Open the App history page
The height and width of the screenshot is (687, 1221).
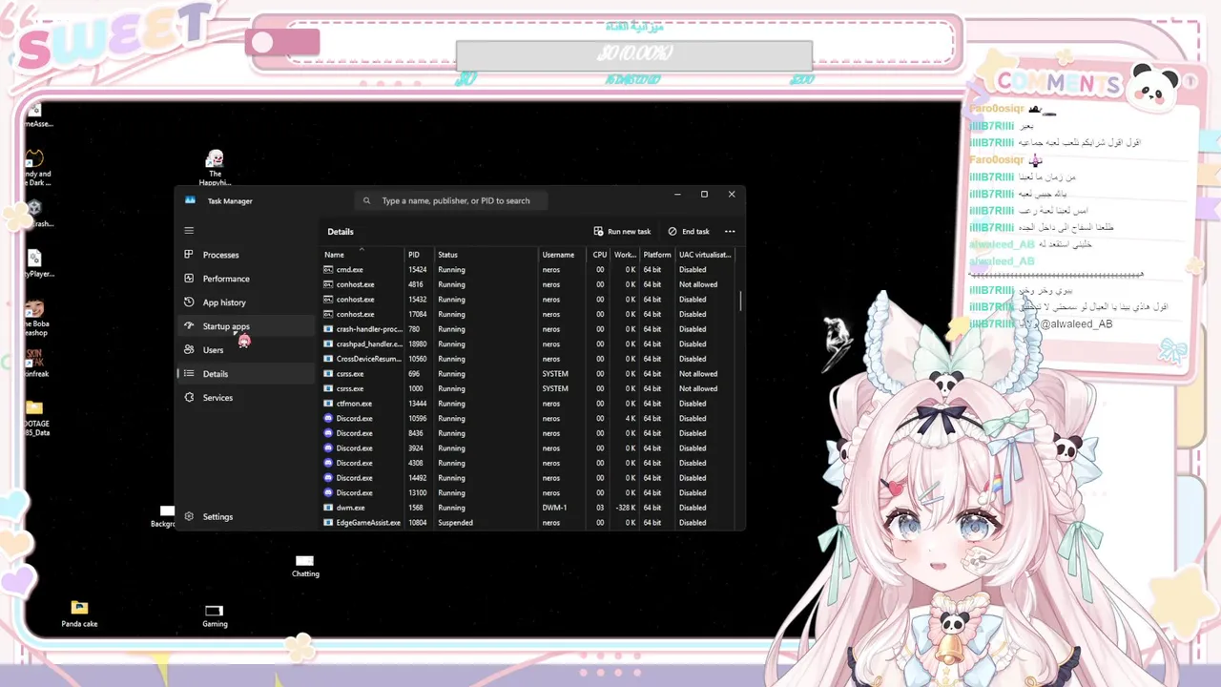[245, 302]
